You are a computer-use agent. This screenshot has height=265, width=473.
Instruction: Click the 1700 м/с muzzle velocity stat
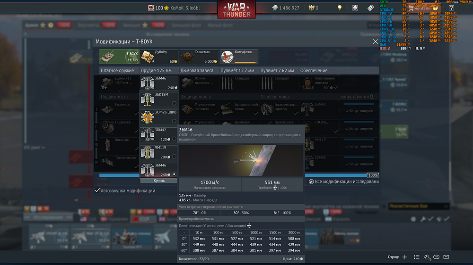210,184
